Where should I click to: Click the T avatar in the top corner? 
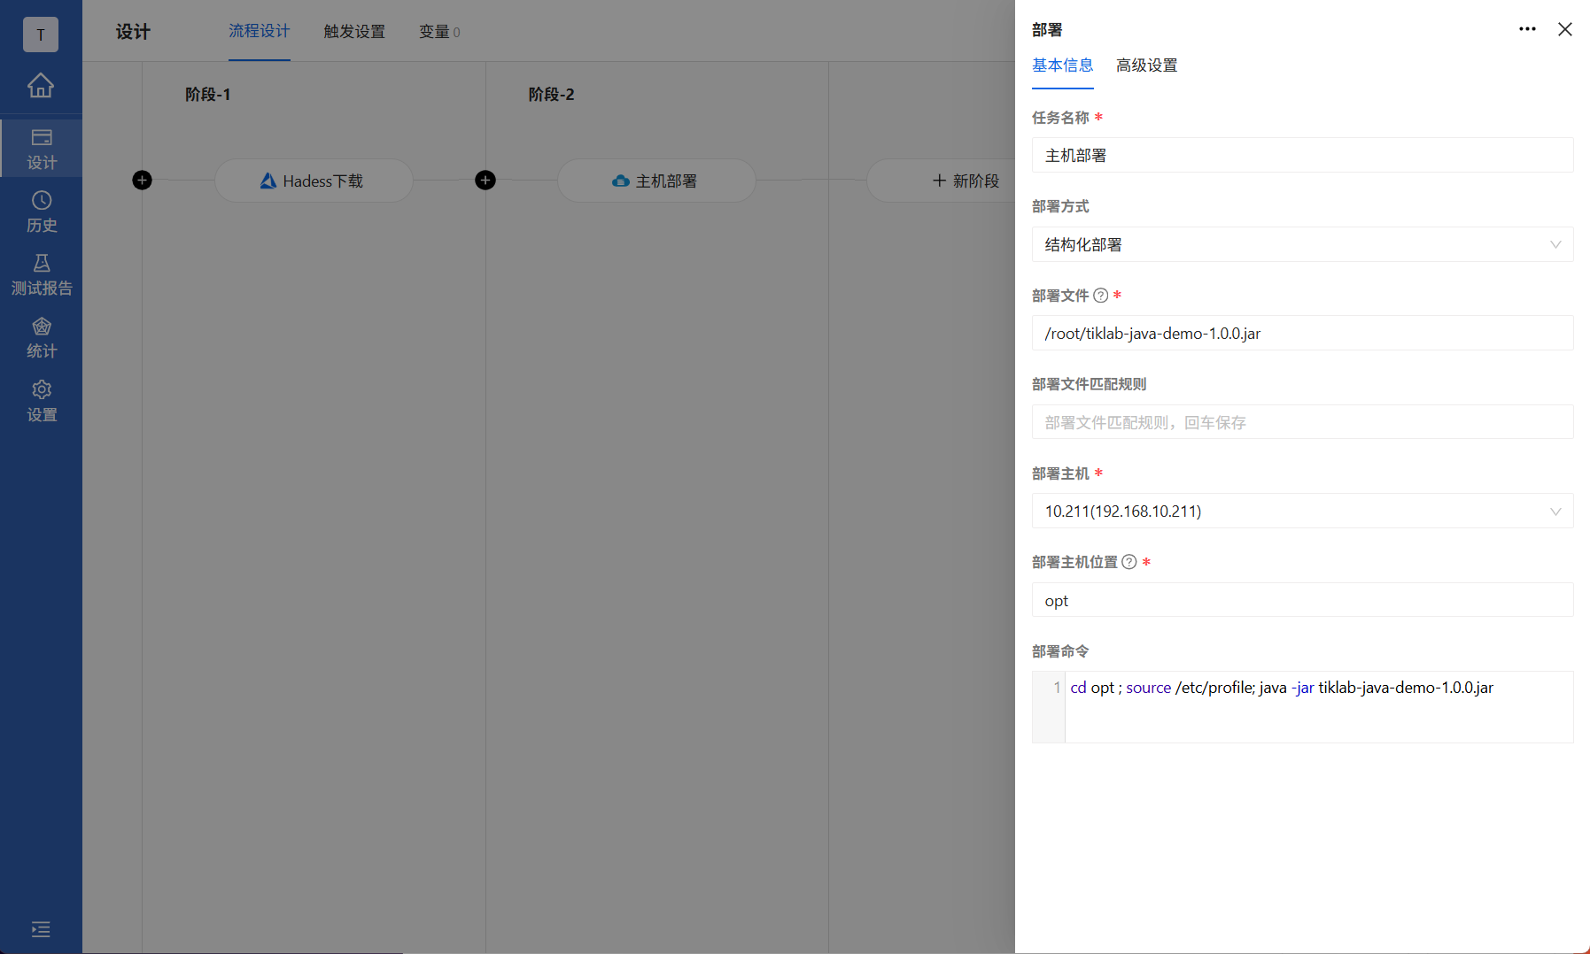coord(41,35)
